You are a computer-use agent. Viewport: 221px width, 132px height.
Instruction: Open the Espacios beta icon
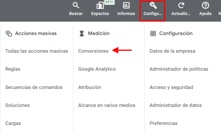(x=100, y=6)
